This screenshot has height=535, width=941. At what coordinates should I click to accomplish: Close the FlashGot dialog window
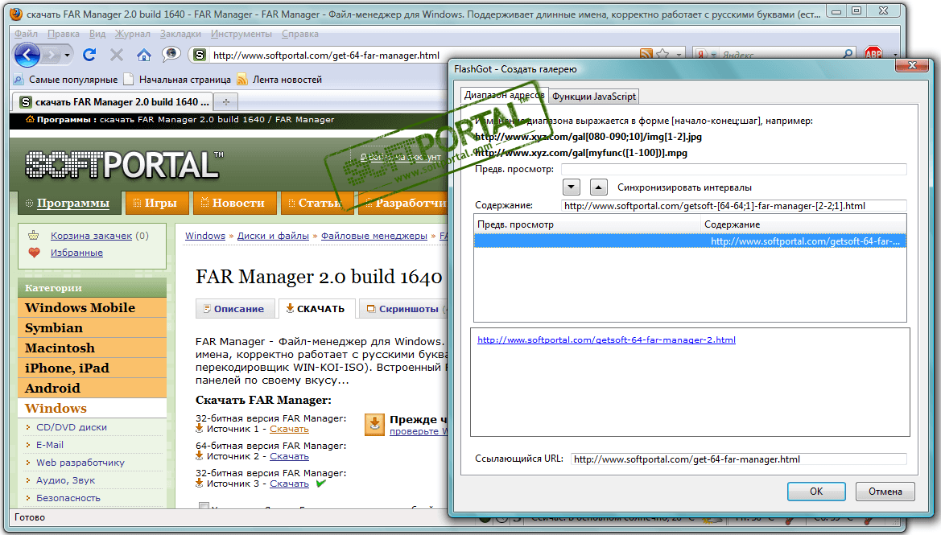click(912, 65)
